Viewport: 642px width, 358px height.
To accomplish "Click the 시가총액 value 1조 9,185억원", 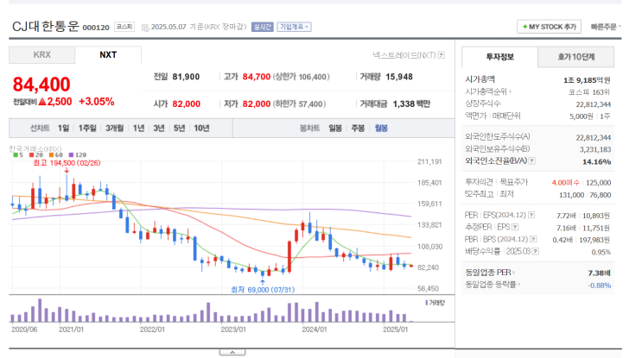I will (x=587, y=80).
